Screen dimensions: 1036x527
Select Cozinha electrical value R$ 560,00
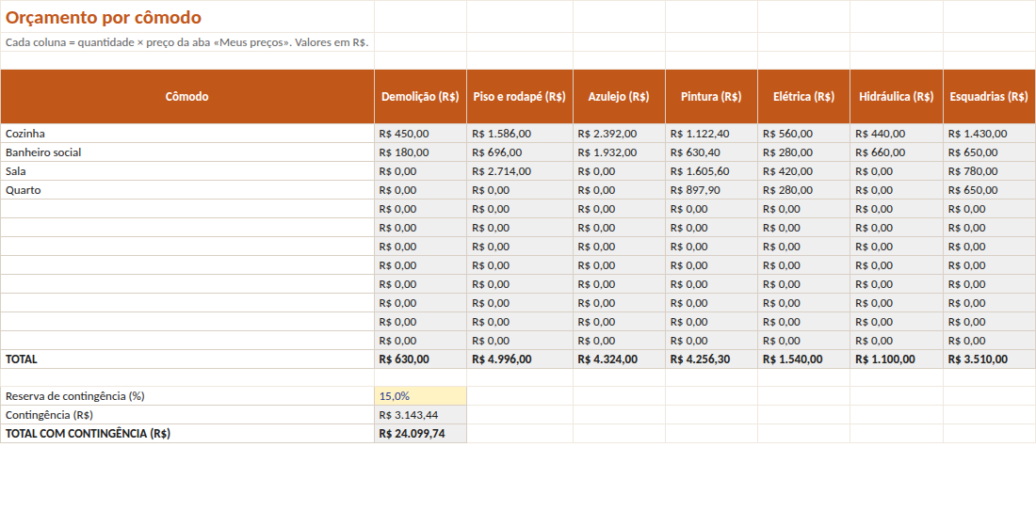coord(804,134)
